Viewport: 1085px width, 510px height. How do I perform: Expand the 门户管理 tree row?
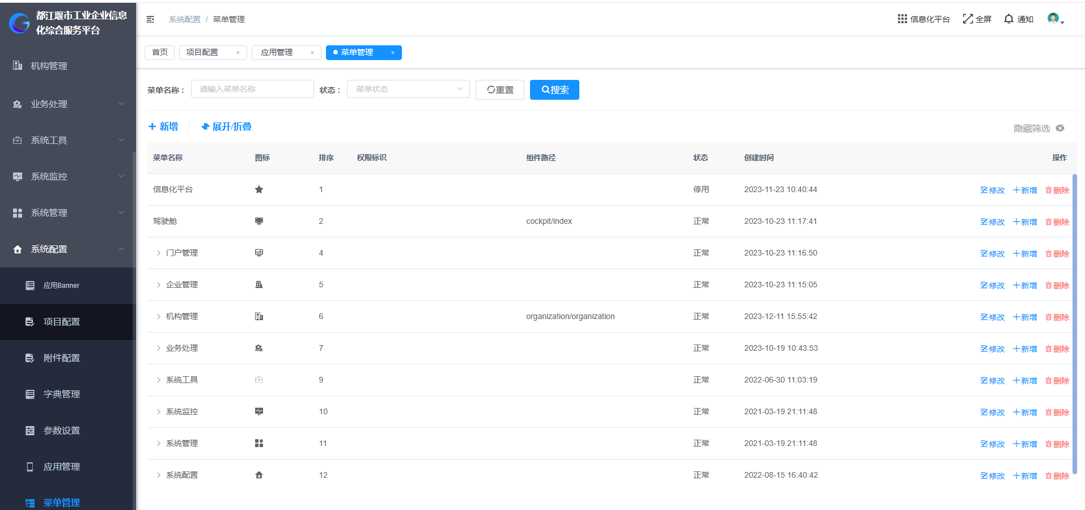(x=159, y=253)
